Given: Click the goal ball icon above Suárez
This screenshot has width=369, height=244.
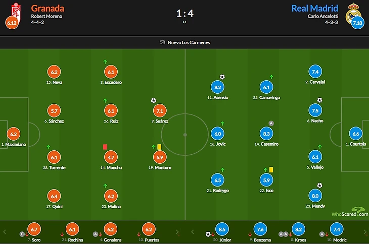Looking at the screenshot, I should click(154, 101).
